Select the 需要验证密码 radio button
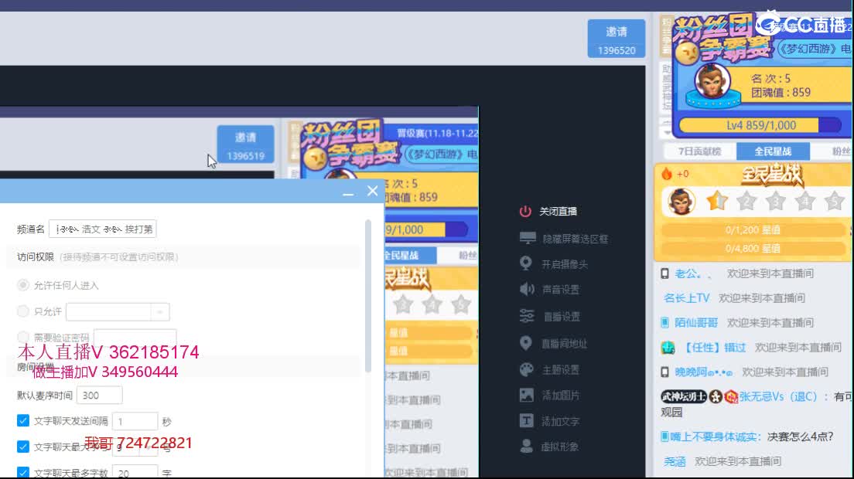This screenshot has height=479, width=854. (x=23, y=337)
